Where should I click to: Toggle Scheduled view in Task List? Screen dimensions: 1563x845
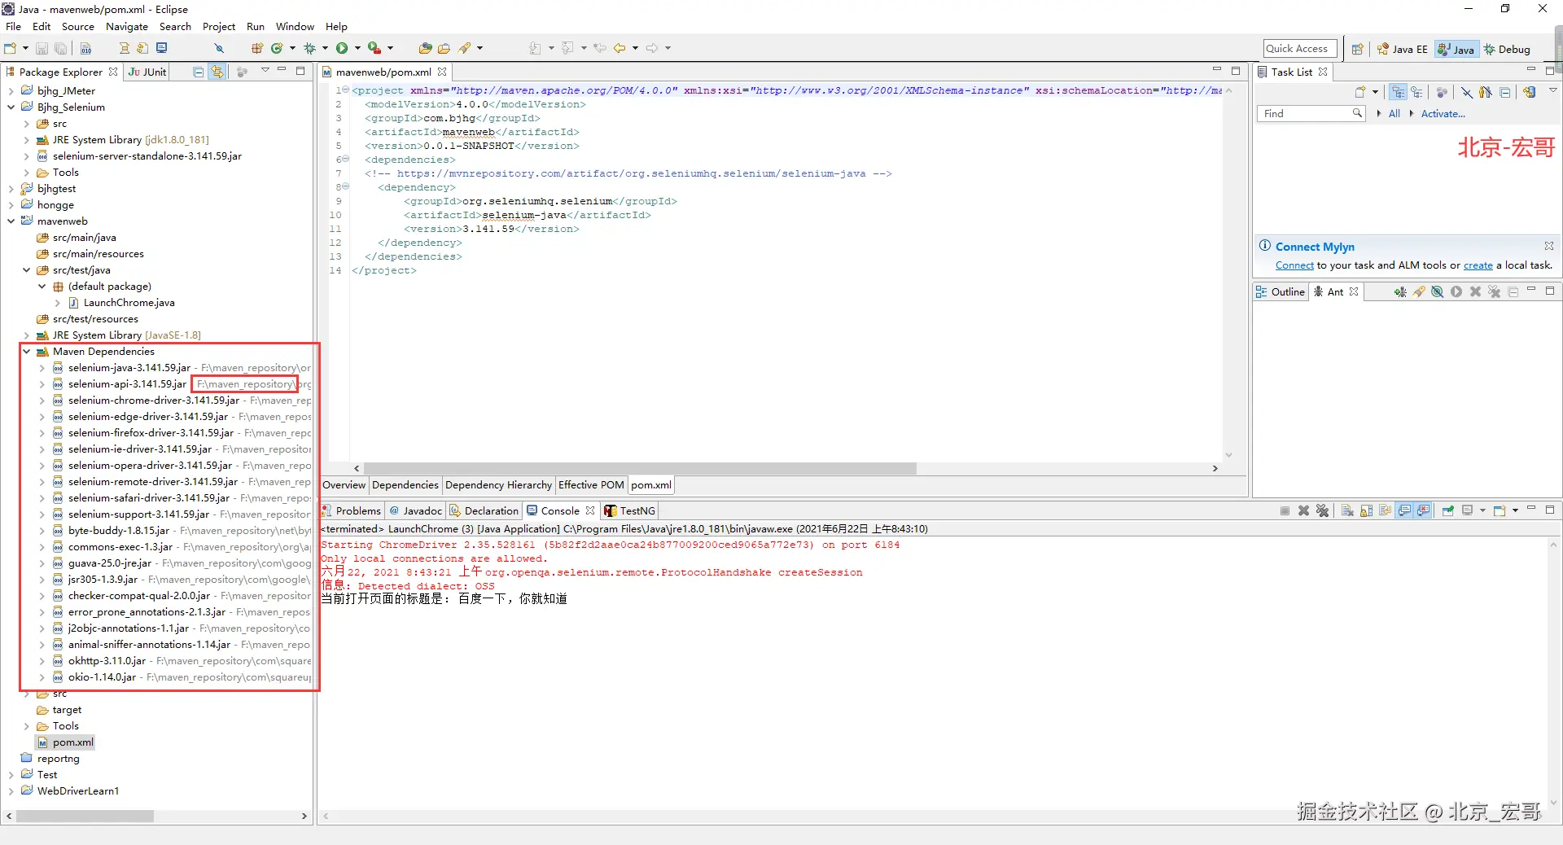[x=1417, y=92]
